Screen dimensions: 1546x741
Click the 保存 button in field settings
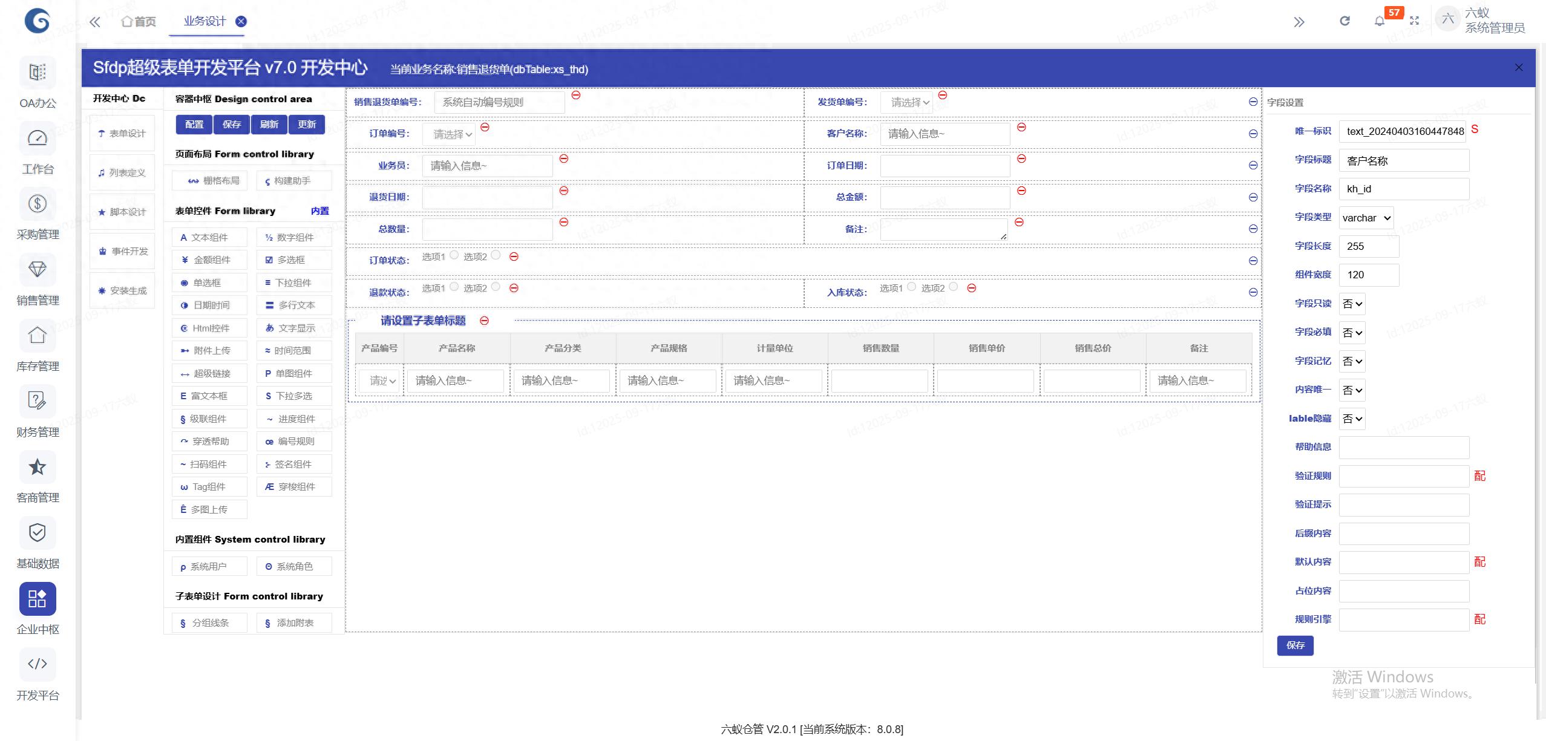pos(1295,645)
